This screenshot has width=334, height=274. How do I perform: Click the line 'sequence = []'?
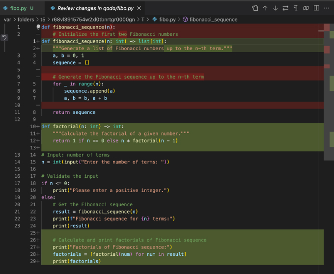click(x=71, y=62)
